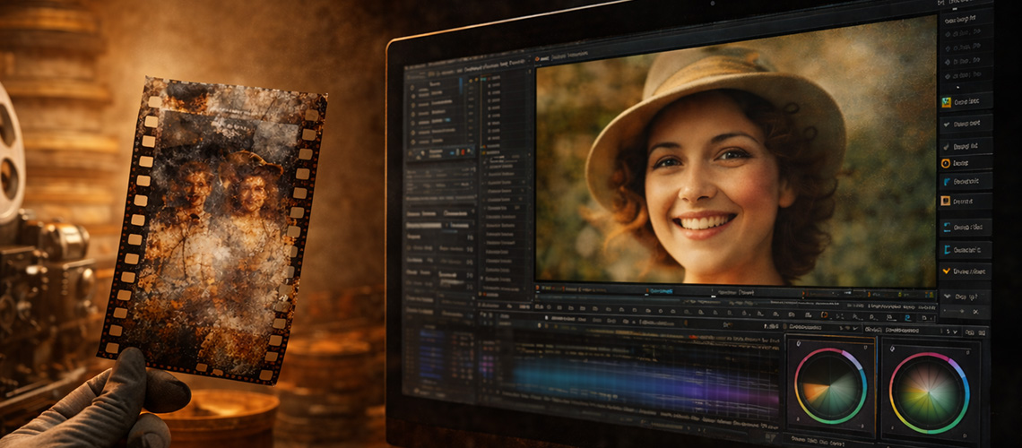Toggle the upper grey checkmark option in sidebar

(x=948, y=124)
